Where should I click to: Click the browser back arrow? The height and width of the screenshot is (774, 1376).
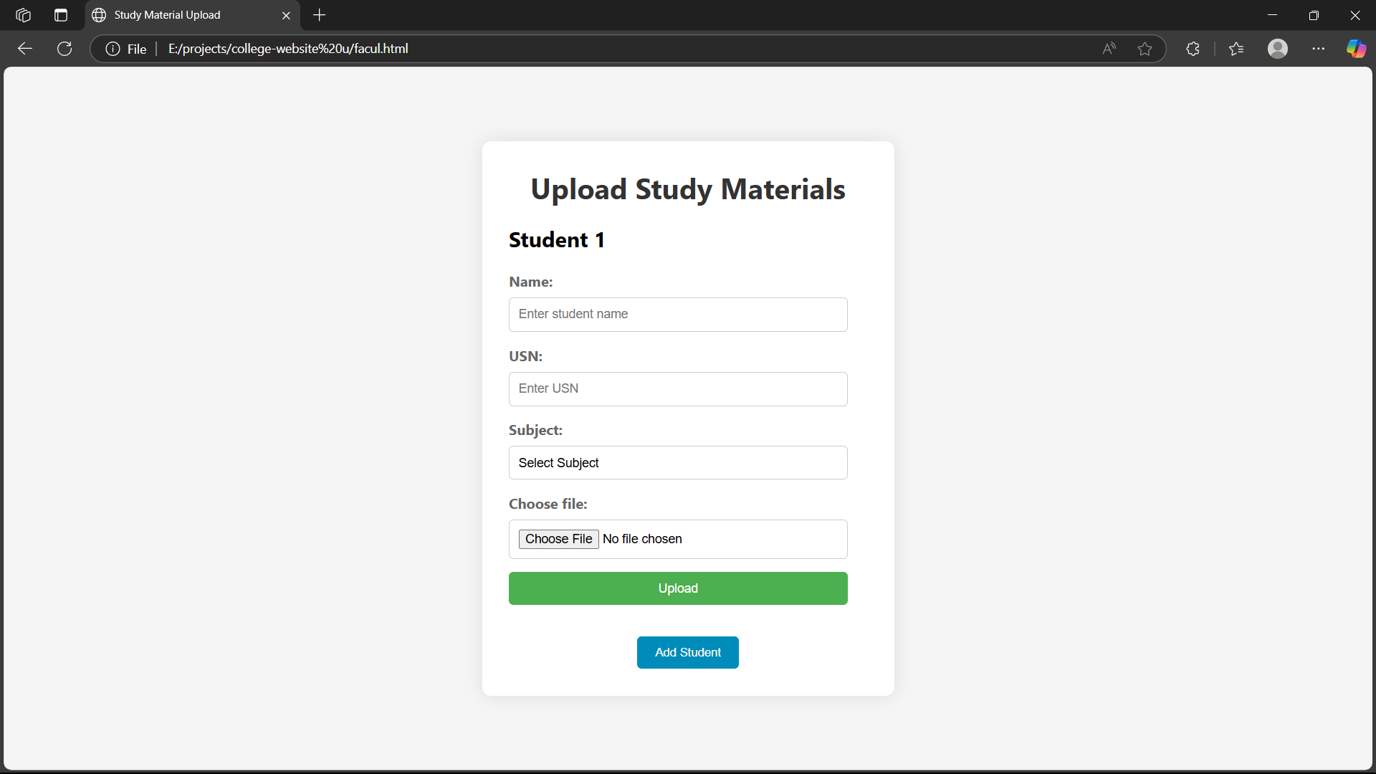tap(25, 49)
